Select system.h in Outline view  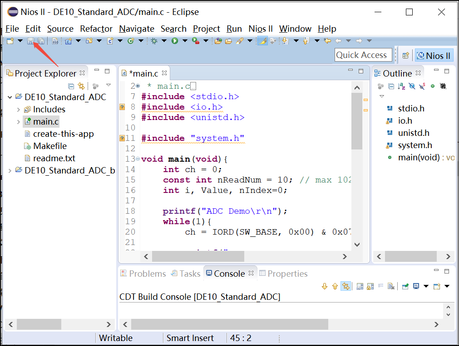click(415, 145)
